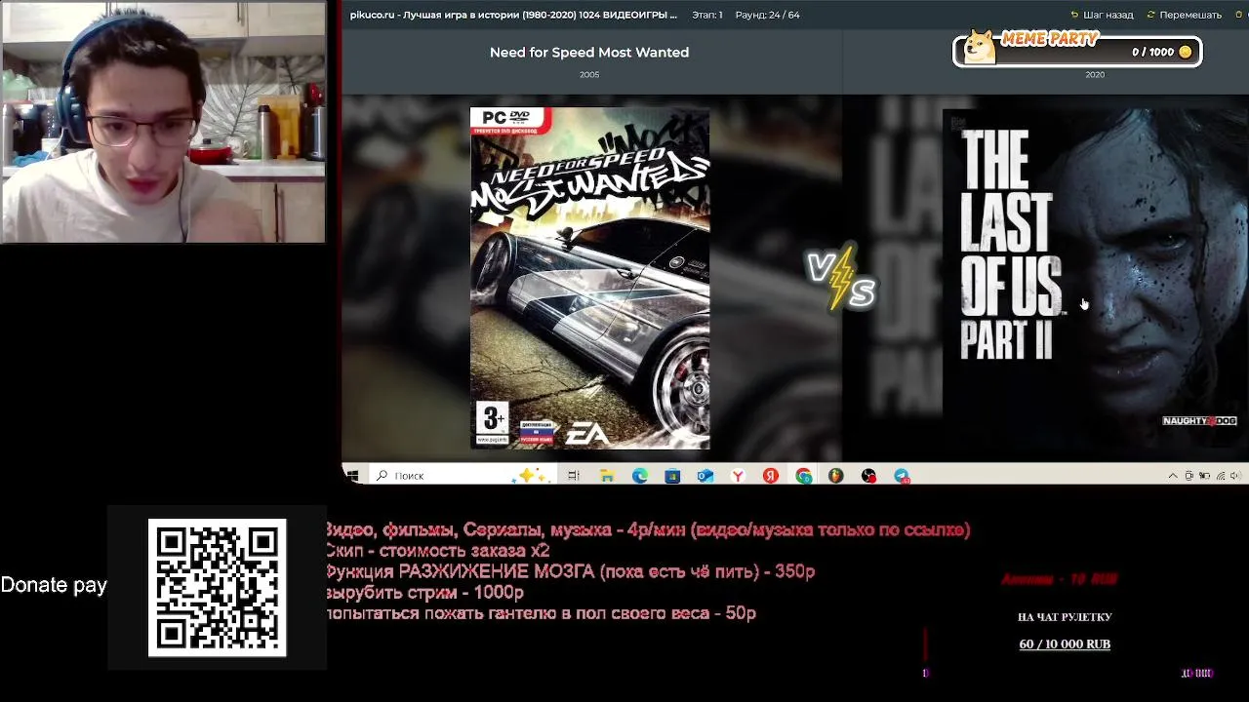Click the volume icon in the system tray
The height and width of the screenshot is (702, 1249).
pos(1235,476)
